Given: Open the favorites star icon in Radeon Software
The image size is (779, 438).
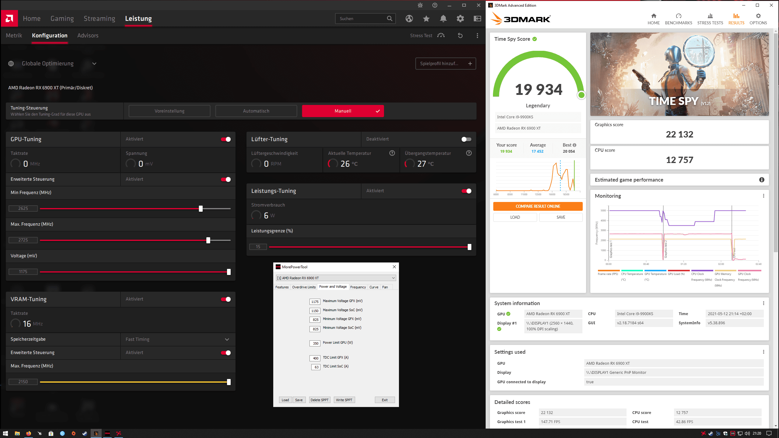Looking at the screenshot, I should pos(426,19).
